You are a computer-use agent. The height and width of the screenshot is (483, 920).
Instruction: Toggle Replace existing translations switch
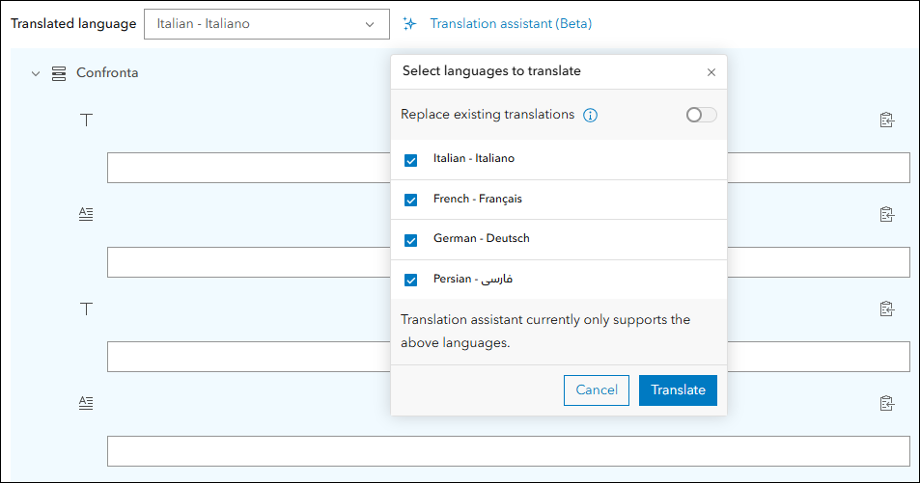(x=701, y=115)
